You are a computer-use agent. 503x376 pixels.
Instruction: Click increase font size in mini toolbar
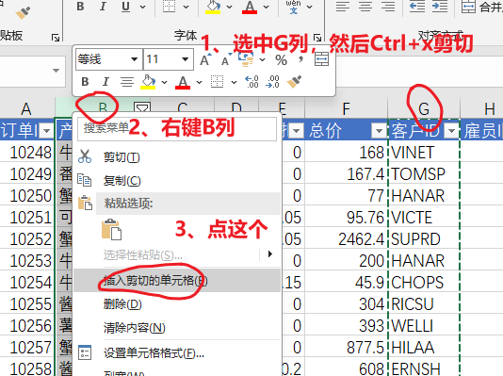205,59
